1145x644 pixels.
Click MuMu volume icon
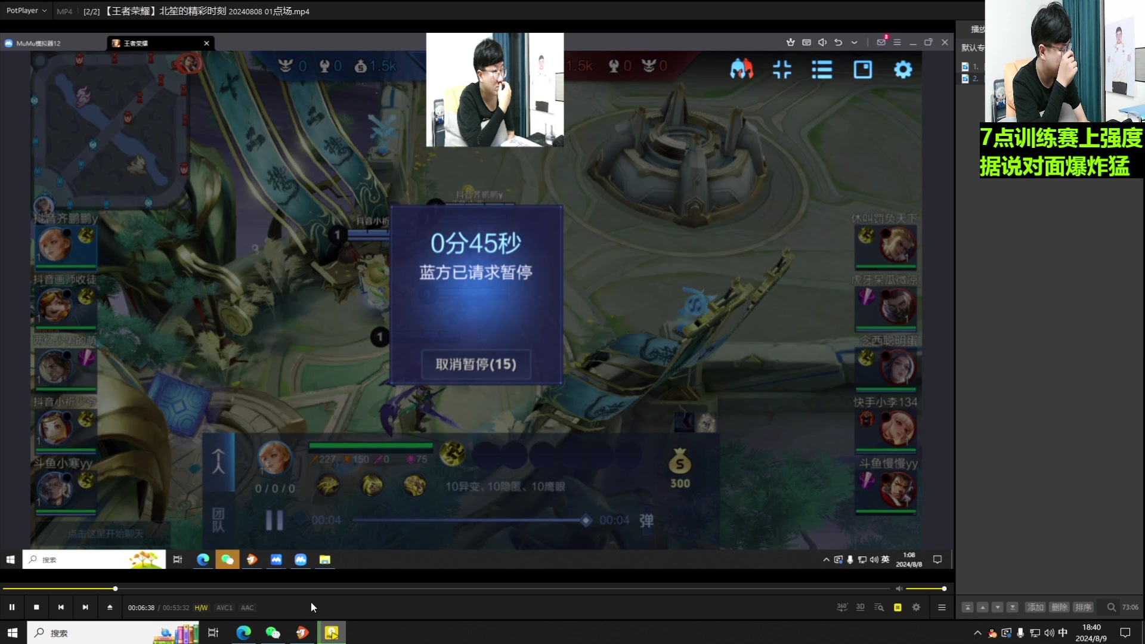pyautogui.click(x=822, y=42)
